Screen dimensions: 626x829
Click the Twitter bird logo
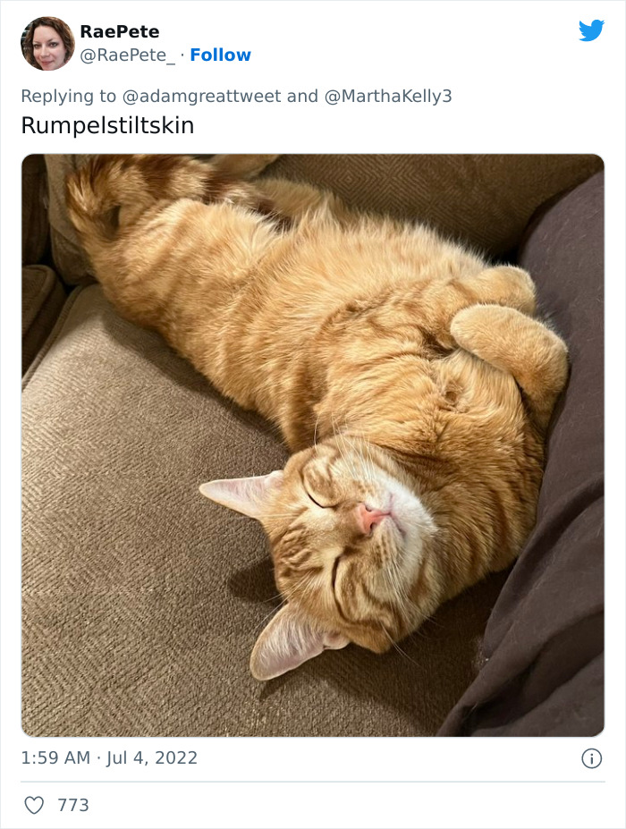[591, 30]
